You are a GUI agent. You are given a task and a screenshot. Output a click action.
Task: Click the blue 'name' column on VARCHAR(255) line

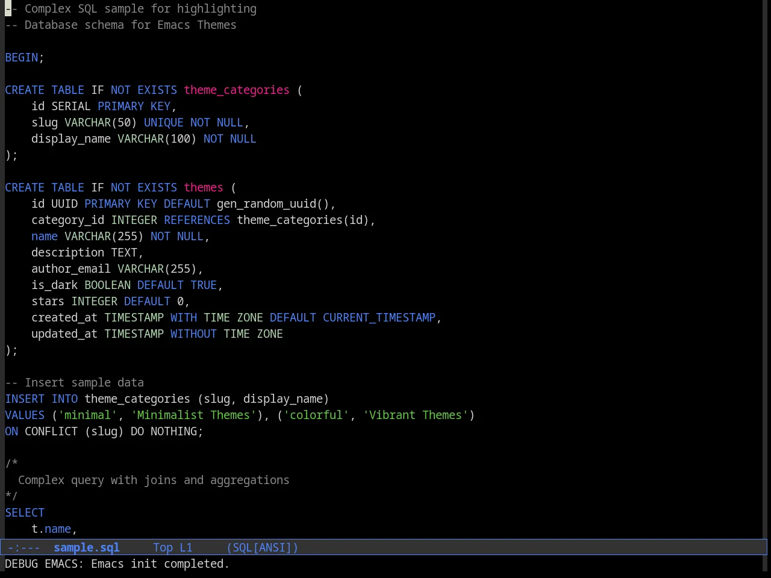(x=45, y=236)
